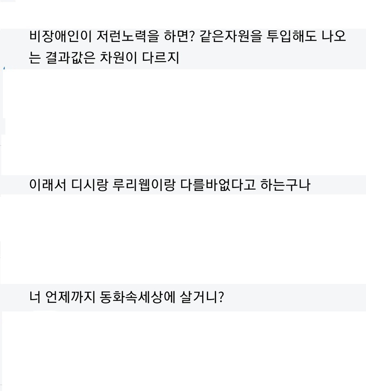
Task: Click the phrase 차원이 다르지
Action: (139, 58)
